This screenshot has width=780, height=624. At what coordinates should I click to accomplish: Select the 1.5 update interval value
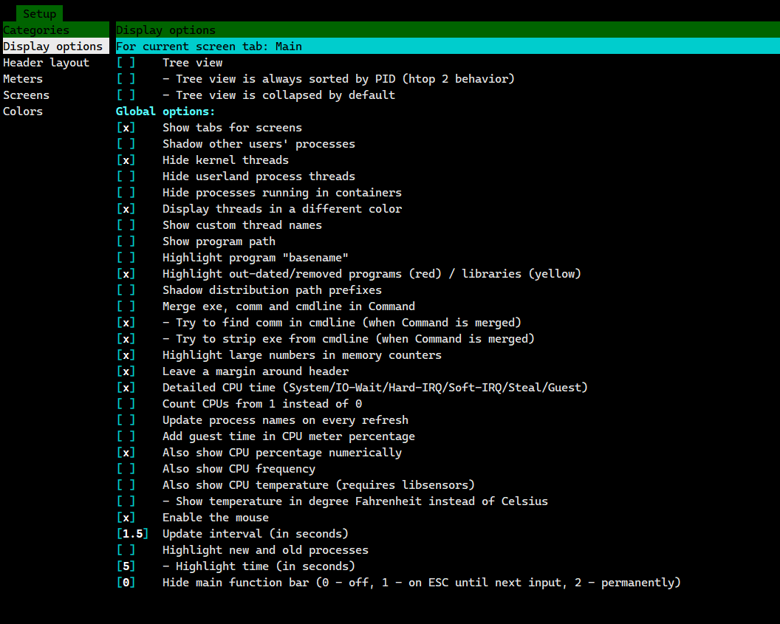coord(132,533)
